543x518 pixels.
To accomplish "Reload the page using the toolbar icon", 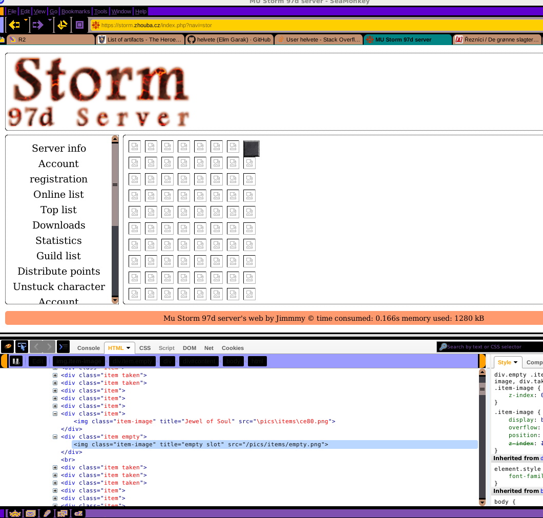I will 62,25.
